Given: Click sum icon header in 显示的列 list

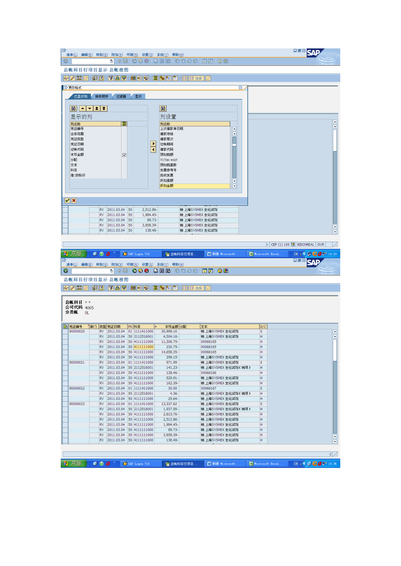Looking at the screenshot, I should pos(124,124).
